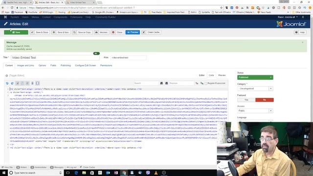Open the Permissions tab
The width and height of the screenshot is (313, 176).
[x=106, y=66]
